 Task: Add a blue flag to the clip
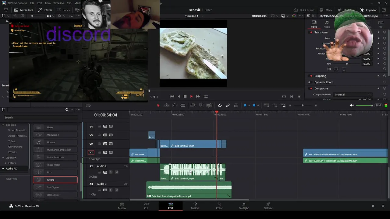pos(245,106)
